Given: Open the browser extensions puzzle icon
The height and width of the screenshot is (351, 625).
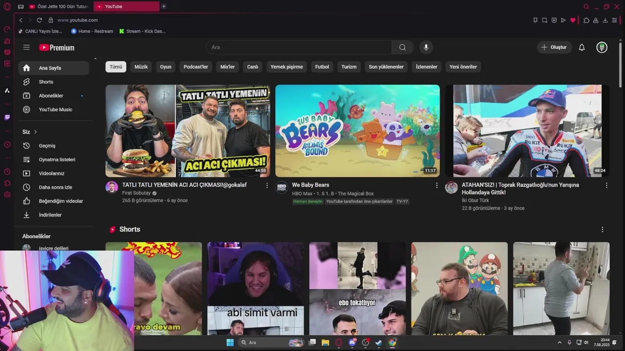Looking at the screenshot, I should 586,20.
